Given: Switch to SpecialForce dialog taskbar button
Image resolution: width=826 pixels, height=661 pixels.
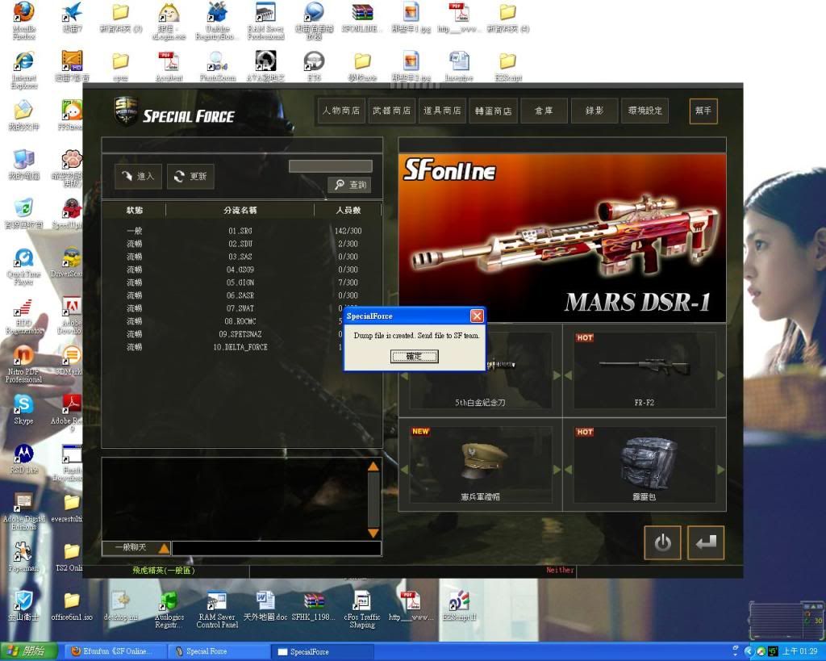Looking at the screenshot, I should pos(321,651).
